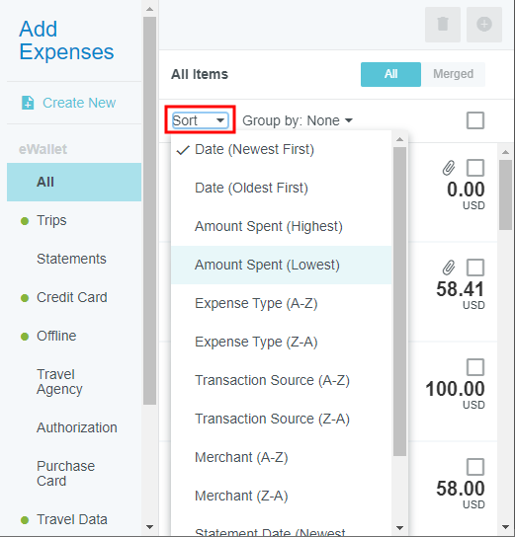Check the select-all checkbox beside Group by
This screenshot has width=515, height=537.
(x=475, y=120)
